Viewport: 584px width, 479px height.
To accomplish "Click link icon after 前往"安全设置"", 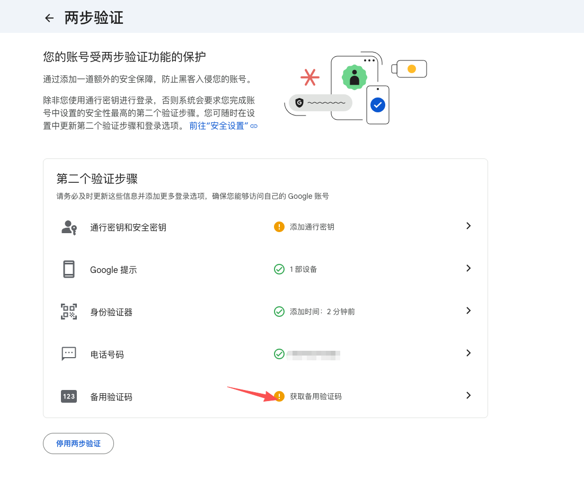I will tap(254, 126).
